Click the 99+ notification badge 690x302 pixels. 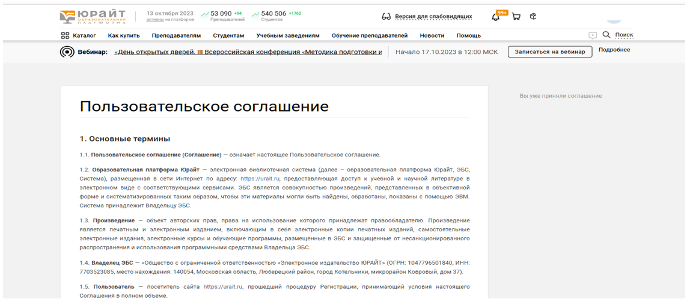[x=502, y=13]
